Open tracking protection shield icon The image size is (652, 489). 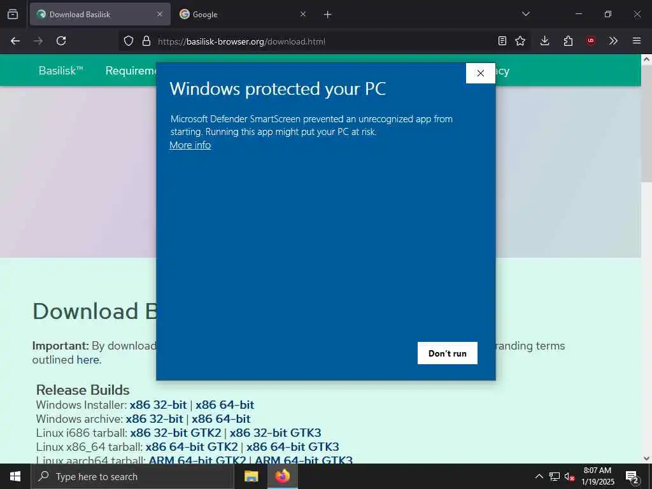(x=129, y=41)
